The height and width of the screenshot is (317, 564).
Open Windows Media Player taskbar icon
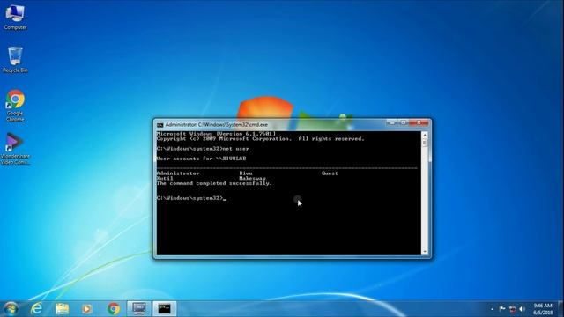86,308
